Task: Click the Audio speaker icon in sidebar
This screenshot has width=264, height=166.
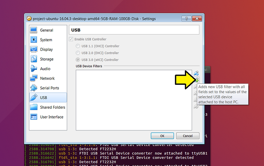Action: click(34, 69)
